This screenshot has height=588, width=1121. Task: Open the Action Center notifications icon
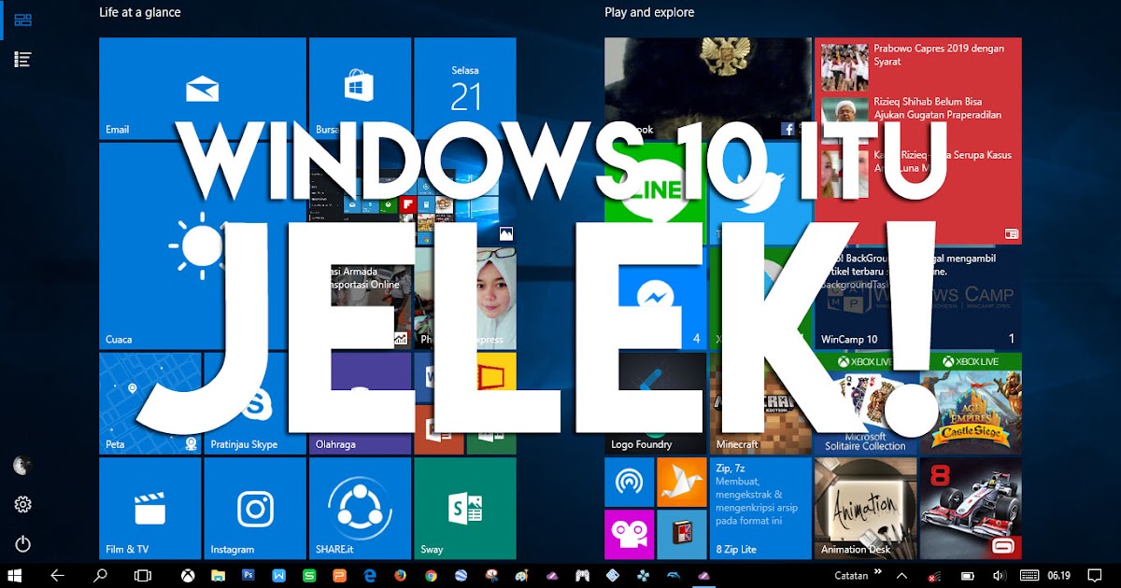pos(1096,576)
